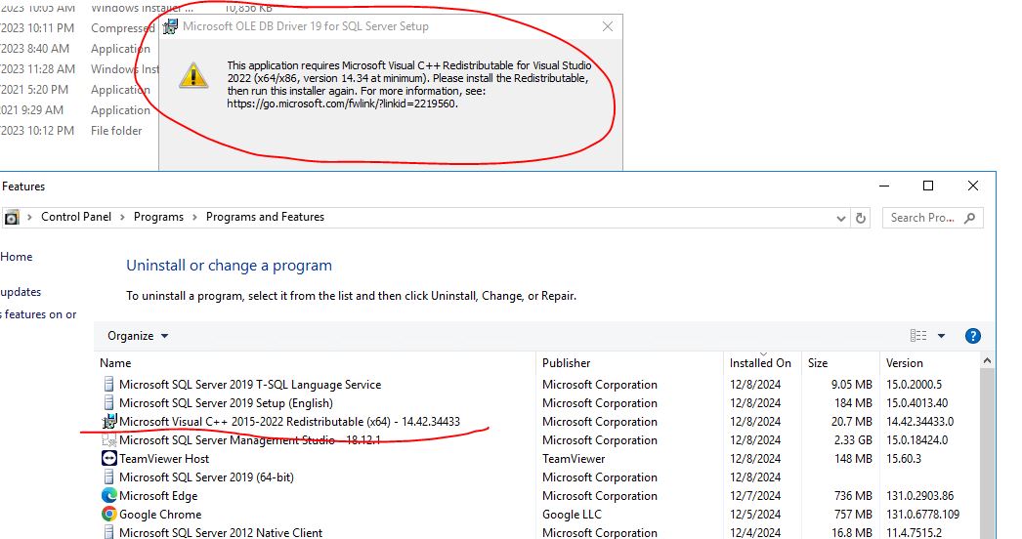Click the TeamViewer Host program icon

point(108,458)
